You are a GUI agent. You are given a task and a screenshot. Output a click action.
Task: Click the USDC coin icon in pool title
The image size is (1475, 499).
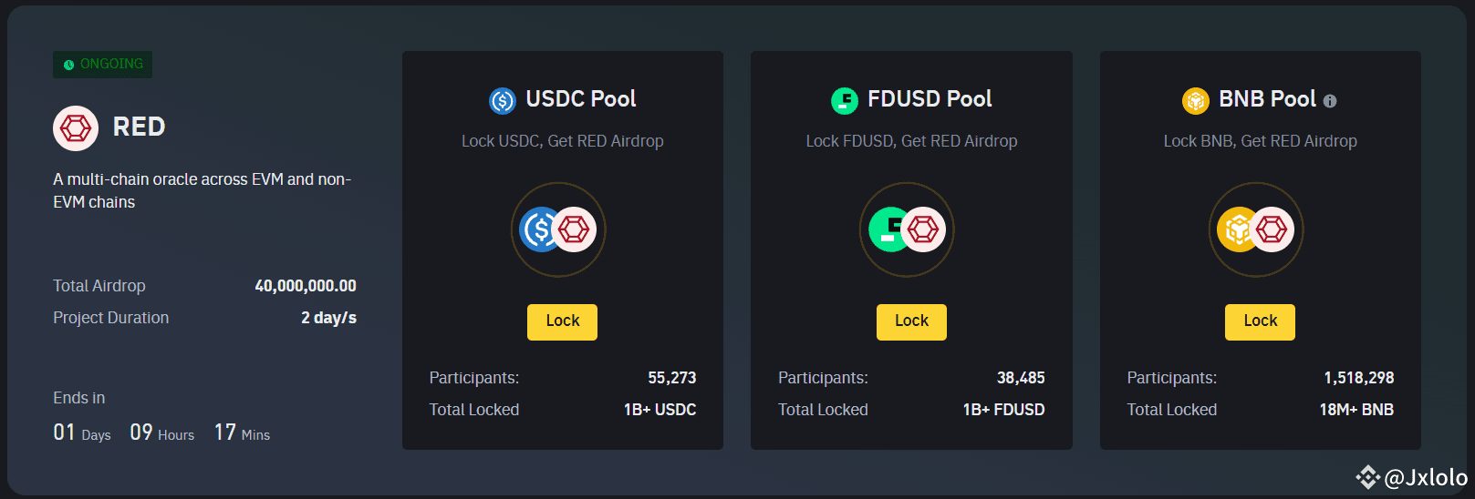pyautogui.click(x=503, y=100)
